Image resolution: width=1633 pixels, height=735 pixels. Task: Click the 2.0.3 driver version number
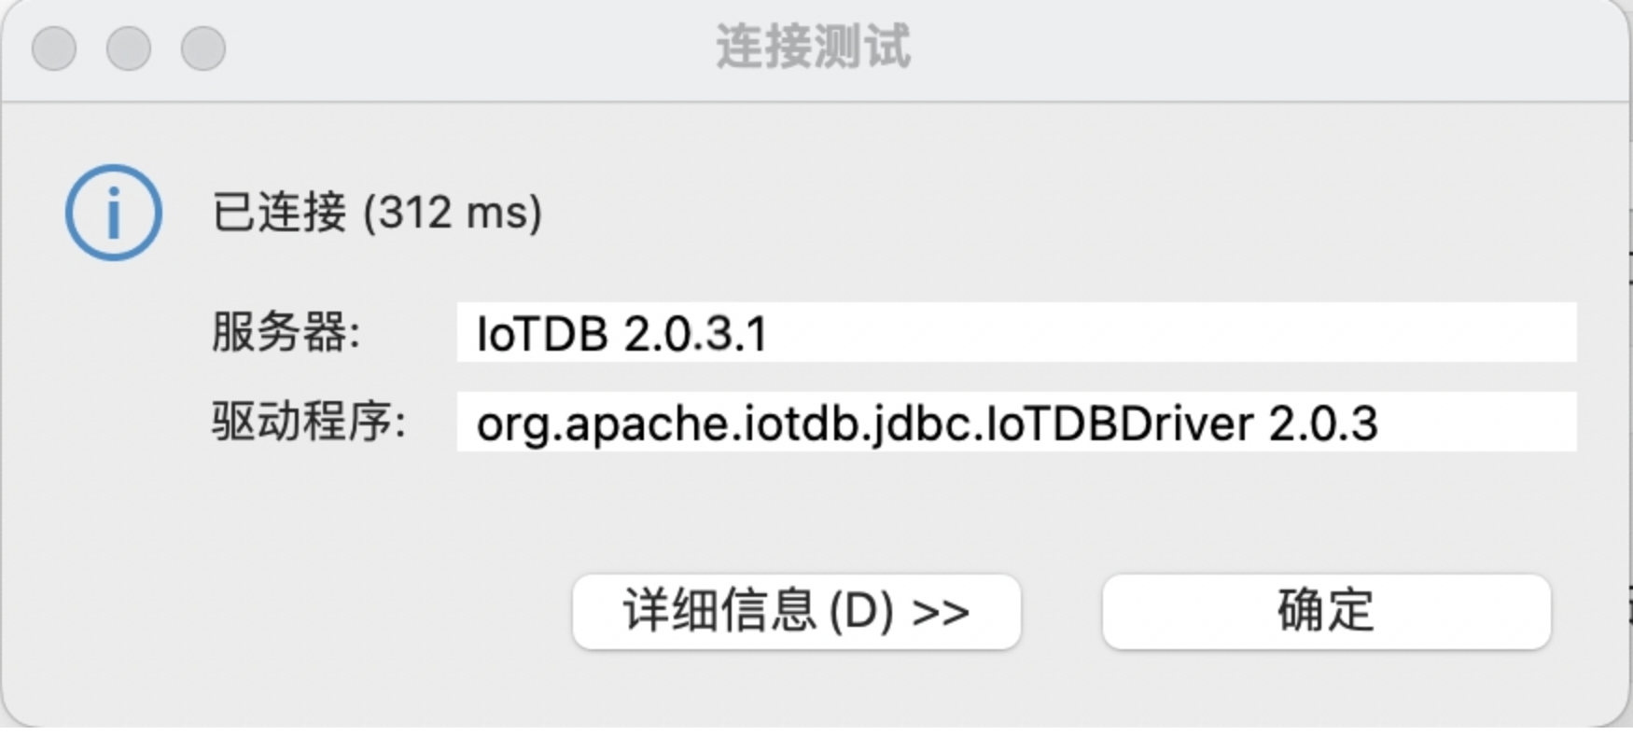[1322, 424]
